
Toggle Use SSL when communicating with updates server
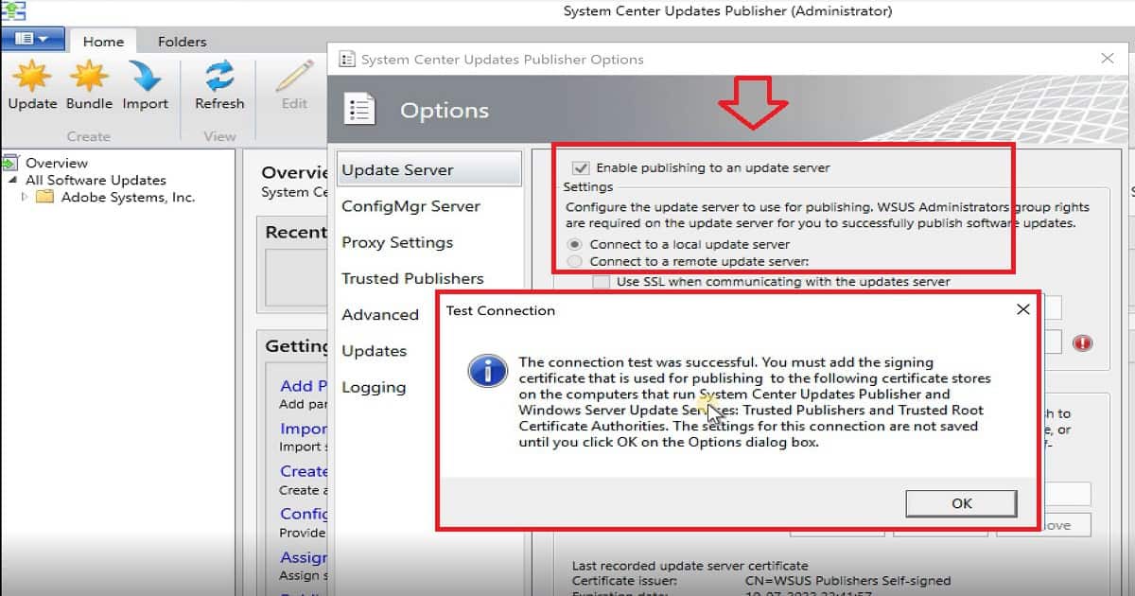(601, 281)
